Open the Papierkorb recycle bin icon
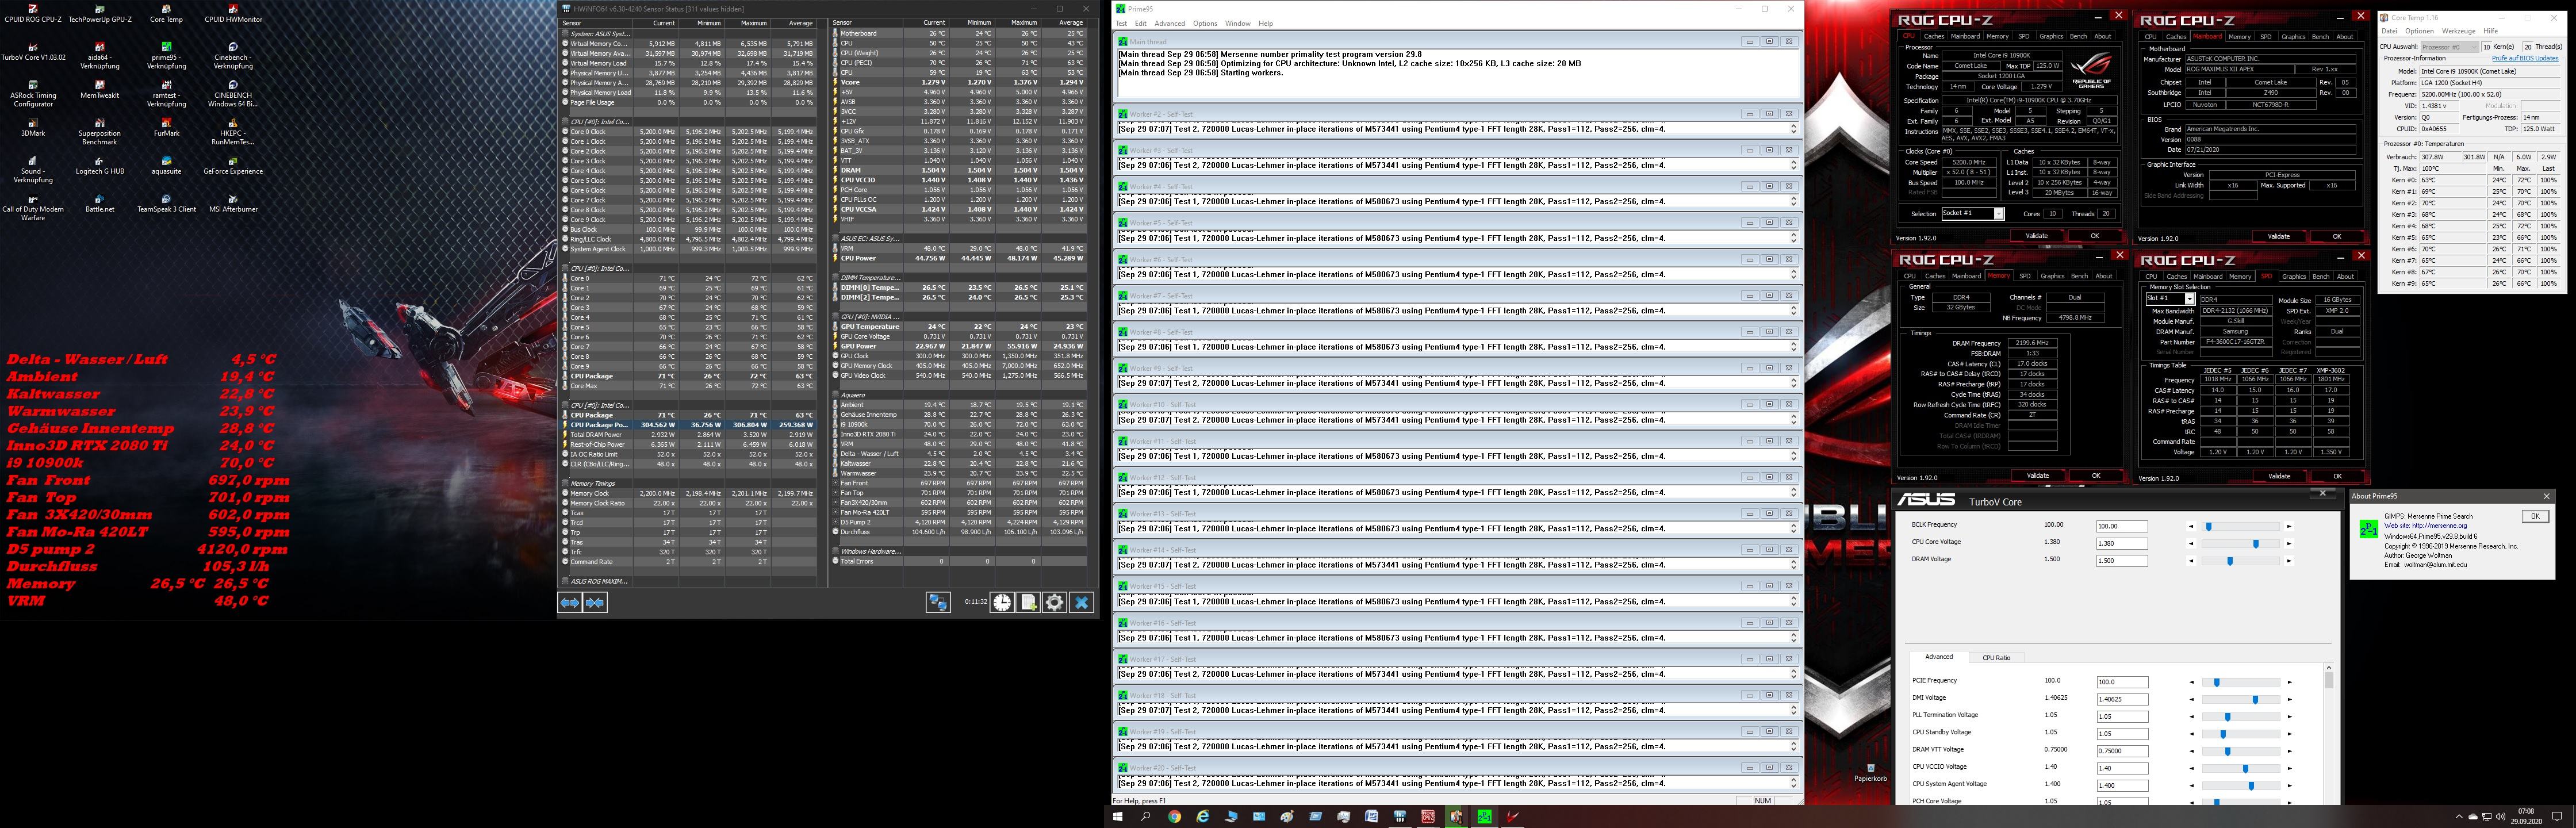 click(x=1870, y=773)
